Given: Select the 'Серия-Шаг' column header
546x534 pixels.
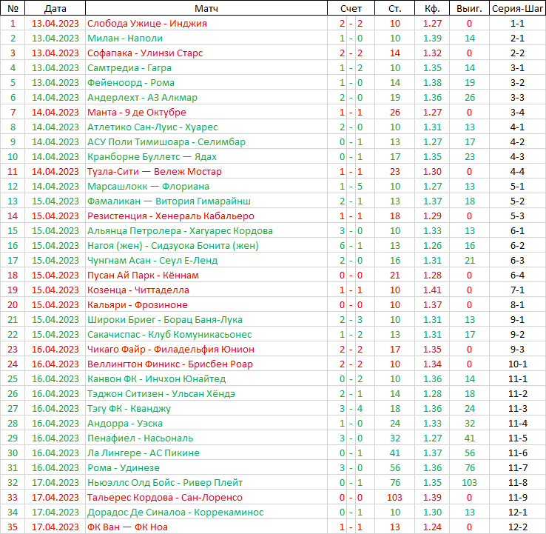Looking at the screenshot, I should point(517,8).
